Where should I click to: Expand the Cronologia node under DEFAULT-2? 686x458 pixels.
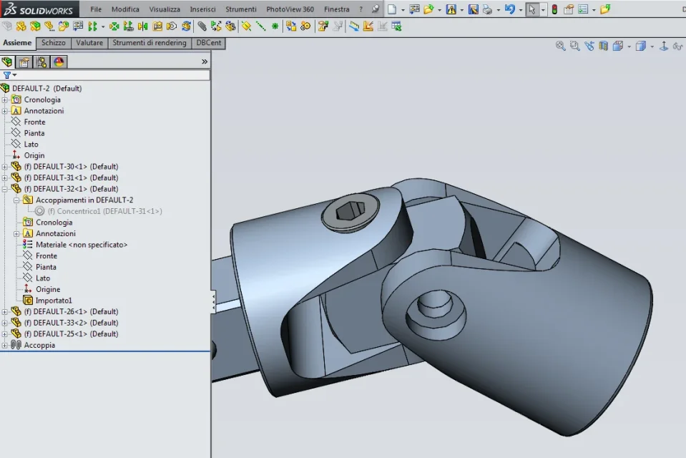(5, 100)
